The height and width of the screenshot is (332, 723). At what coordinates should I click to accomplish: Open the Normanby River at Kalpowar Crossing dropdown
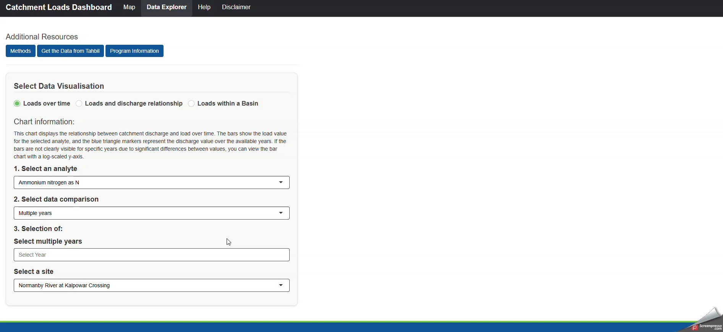coord(152,285)
